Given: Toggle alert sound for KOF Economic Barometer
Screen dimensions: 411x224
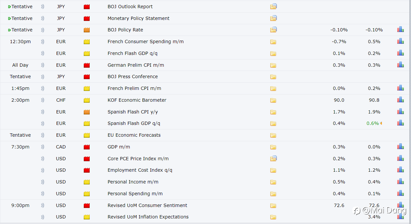Looking at the screenshot, I should [x=43, y=100].
